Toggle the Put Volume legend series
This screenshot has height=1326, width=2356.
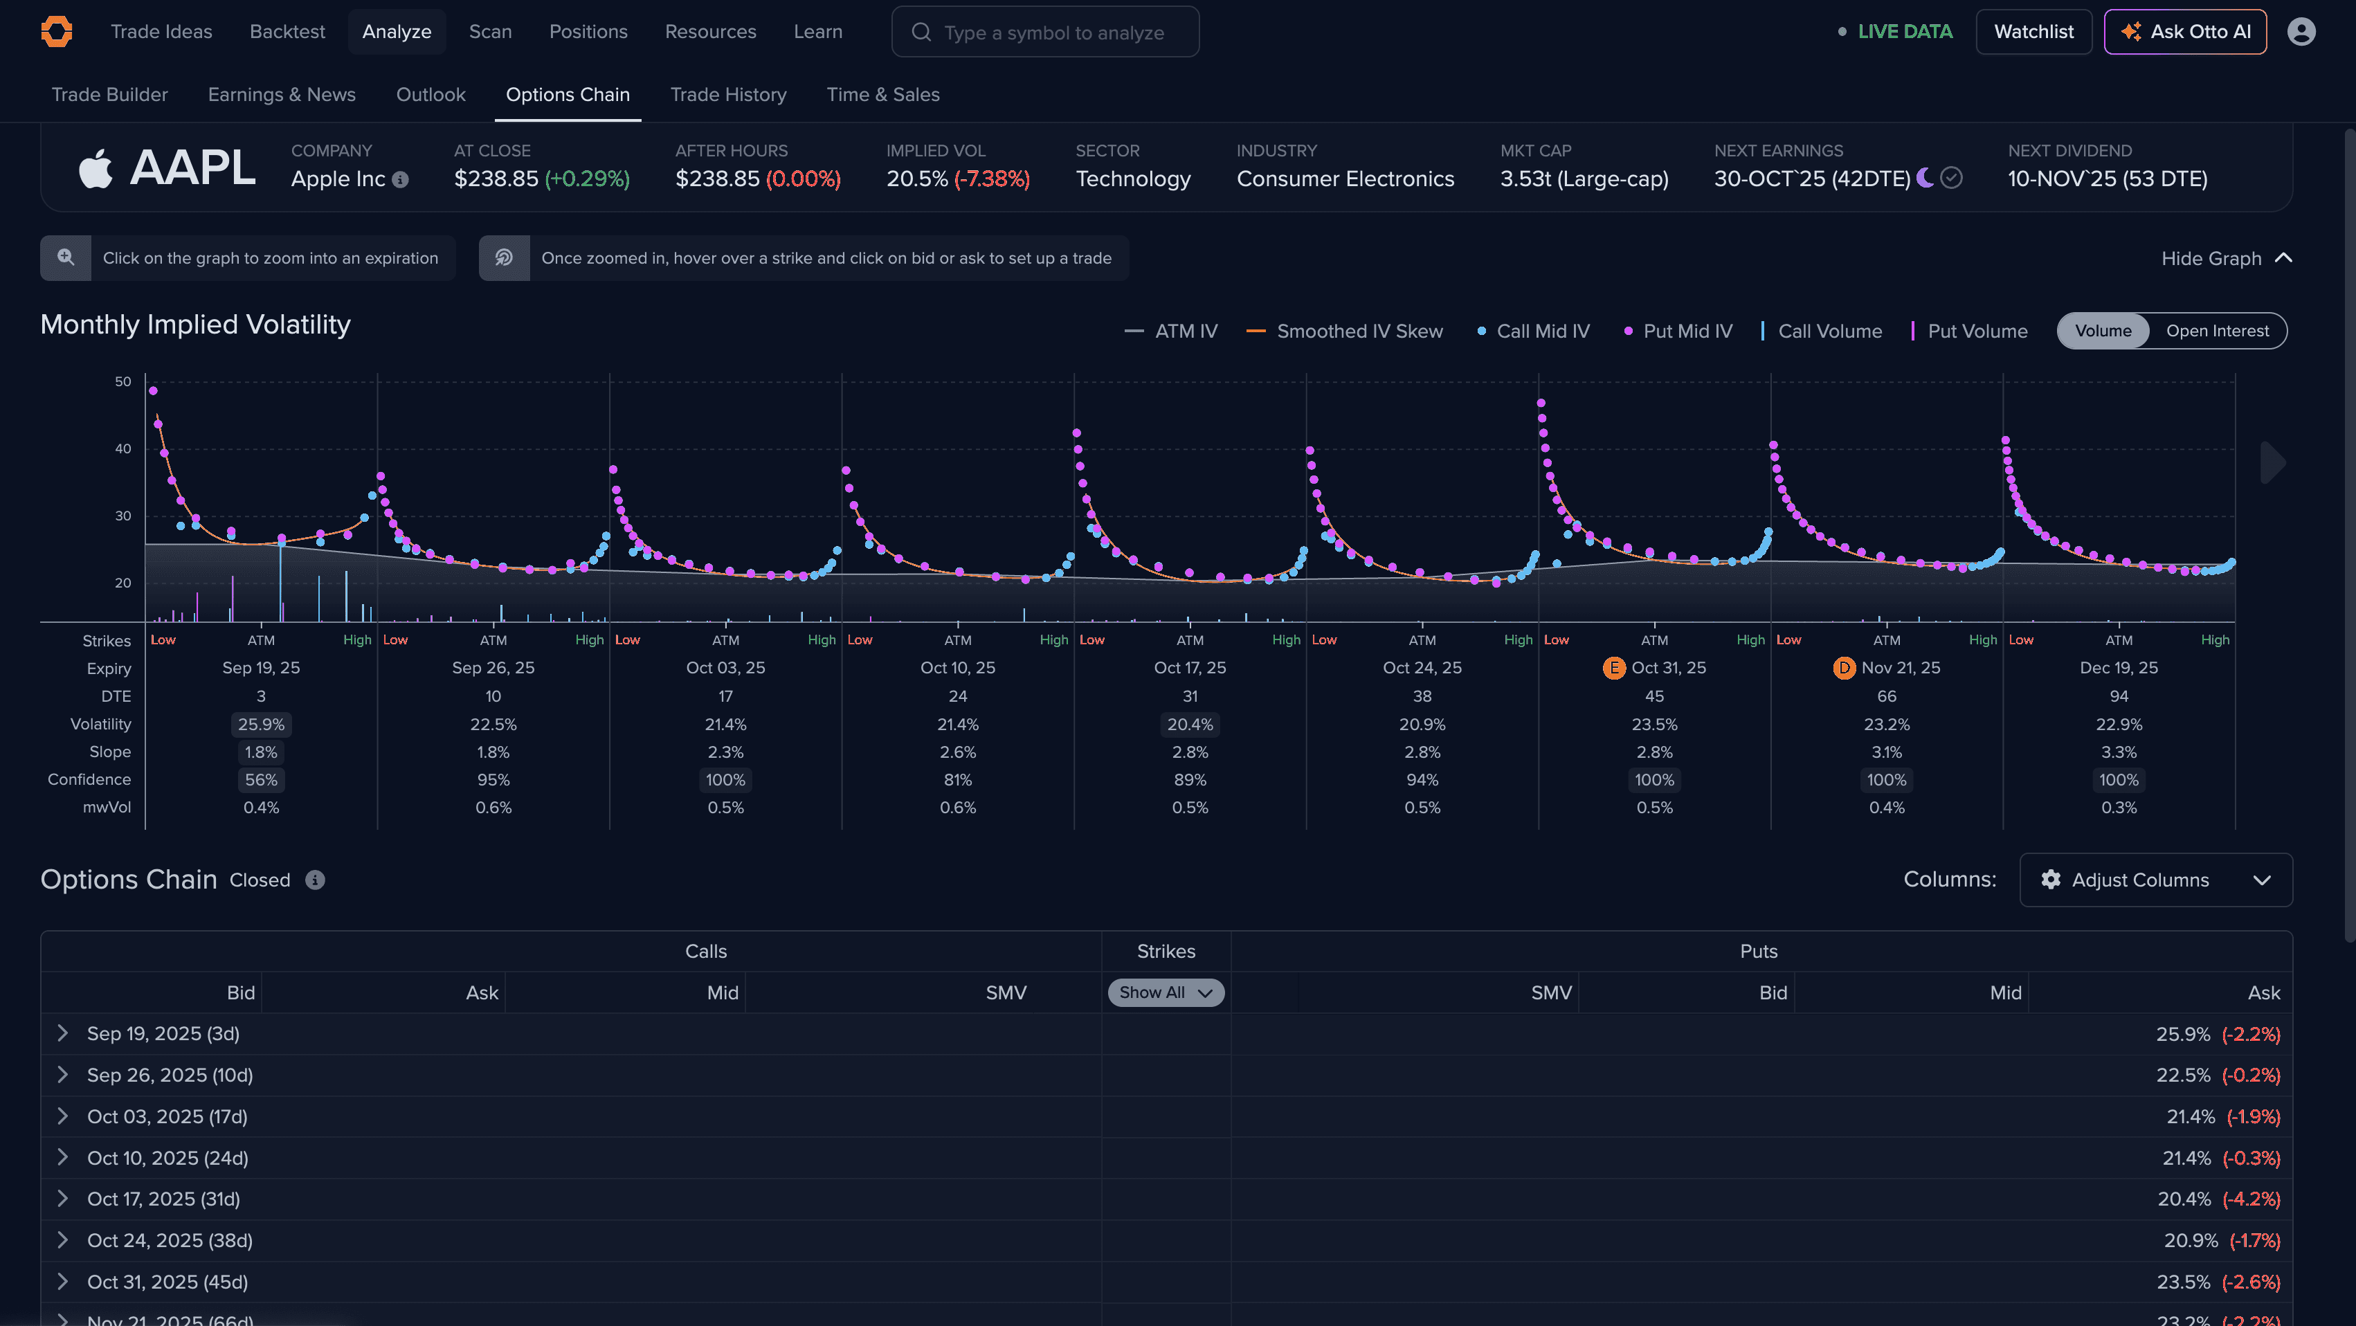1968,331
